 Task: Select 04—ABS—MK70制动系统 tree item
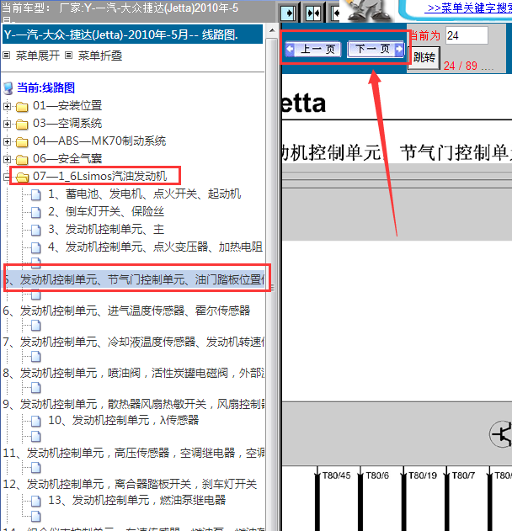(x=99, y=141)
